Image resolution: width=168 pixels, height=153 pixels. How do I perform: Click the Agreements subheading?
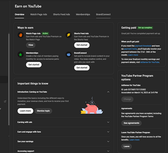tap(127, 108)
